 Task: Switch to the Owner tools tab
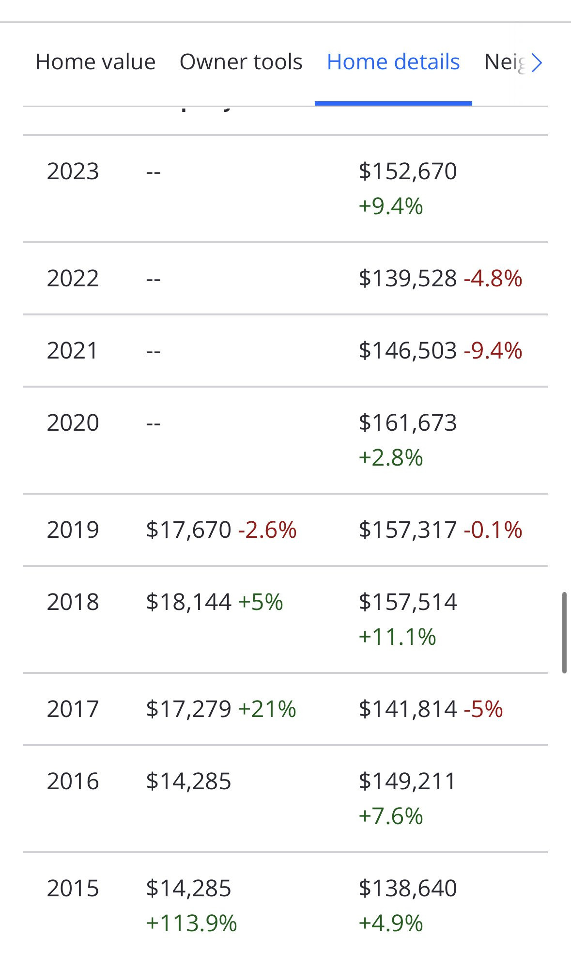click(x=241, y=62)
